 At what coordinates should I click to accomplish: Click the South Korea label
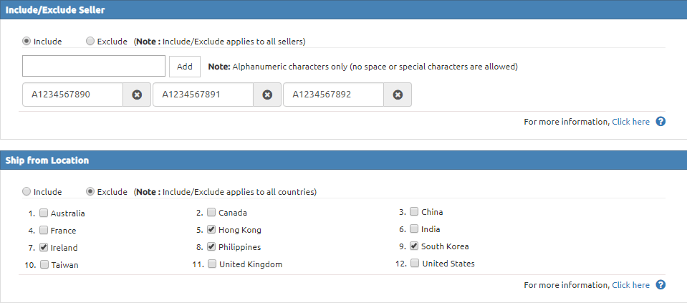[x=445, y=246]
